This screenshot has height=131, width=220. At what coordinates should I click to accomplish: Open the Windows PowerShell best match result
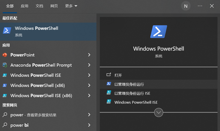tap(48, 31)
